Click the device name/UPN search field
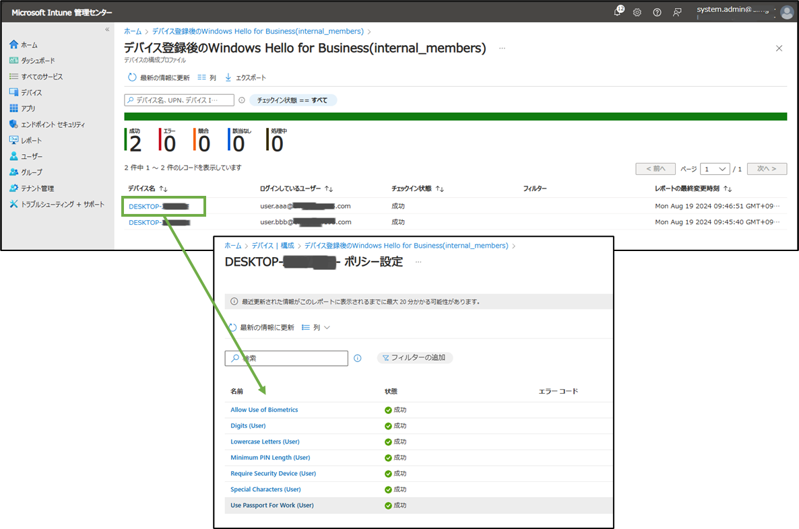Screen dimensions: 799x529 click(x=179, y=100)
